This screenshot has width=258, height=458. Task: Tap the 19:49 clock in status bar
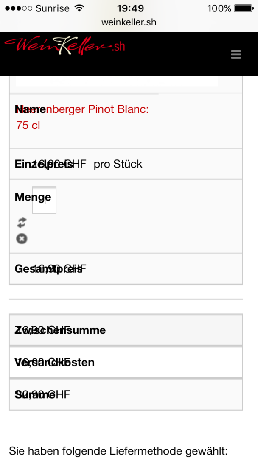(x=130, y=8)
